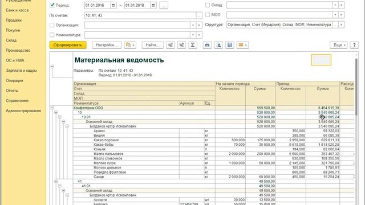The image size is (365, 205).
Task: Open the start date calendar picker
Action: tap(113, 5)
